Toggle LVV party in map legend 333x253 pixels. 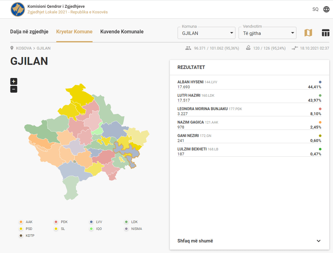click(x=91, y=222)
